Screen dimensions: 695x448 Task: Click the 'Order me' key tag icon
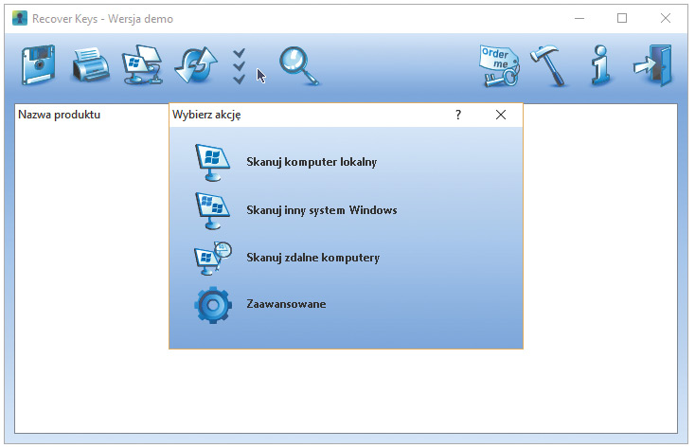(496, 64)
